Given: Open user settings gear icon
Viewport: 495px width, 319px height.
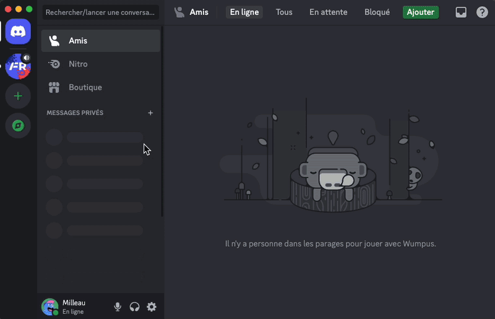Looking at the screenshot, I should tap(152, 307).
